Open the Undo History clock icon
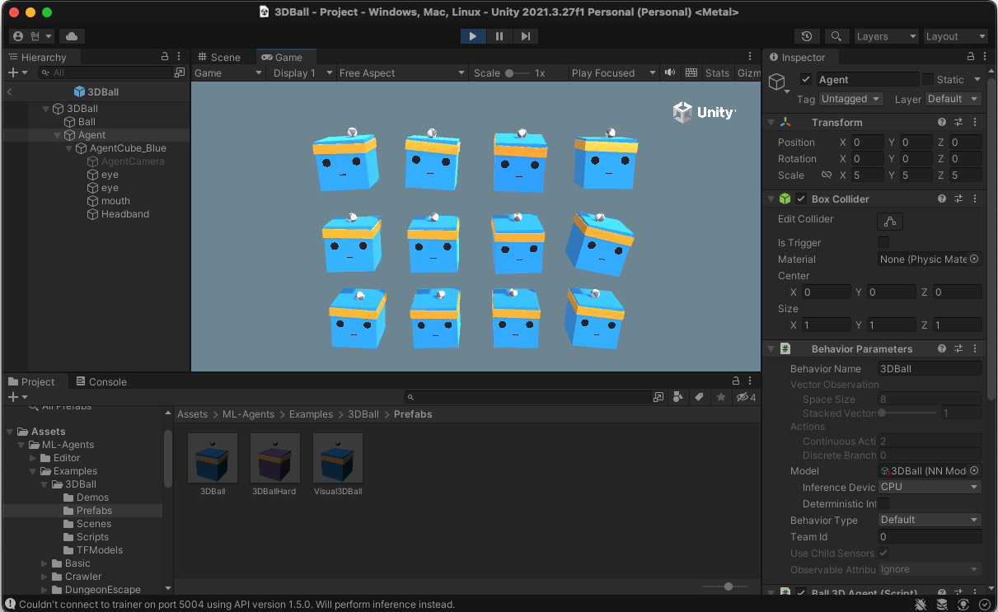The image size is (998, 612). coord(807,36)
